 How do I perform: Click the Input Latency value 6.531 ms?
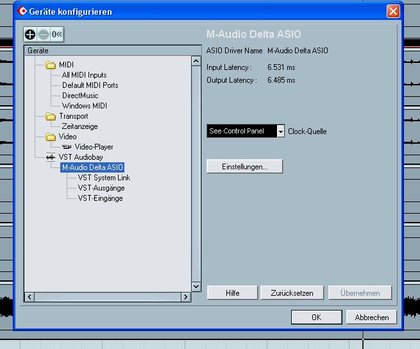coord(281,67)
